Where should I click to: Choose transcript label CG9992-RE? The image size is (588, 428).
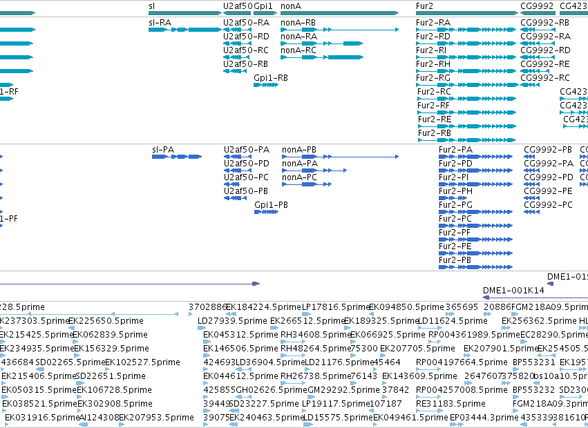pyautogui.click(x=545, y=64)
